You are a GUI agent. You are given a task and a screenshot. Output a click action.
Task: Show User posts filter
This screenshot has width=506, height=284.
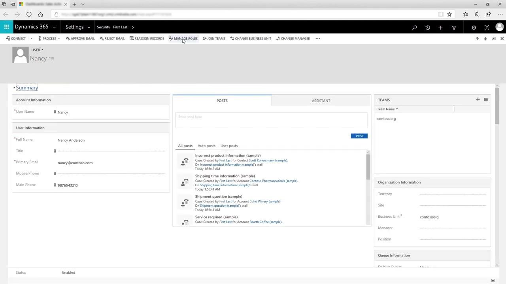pyautogui.click(x=229, y=146)
